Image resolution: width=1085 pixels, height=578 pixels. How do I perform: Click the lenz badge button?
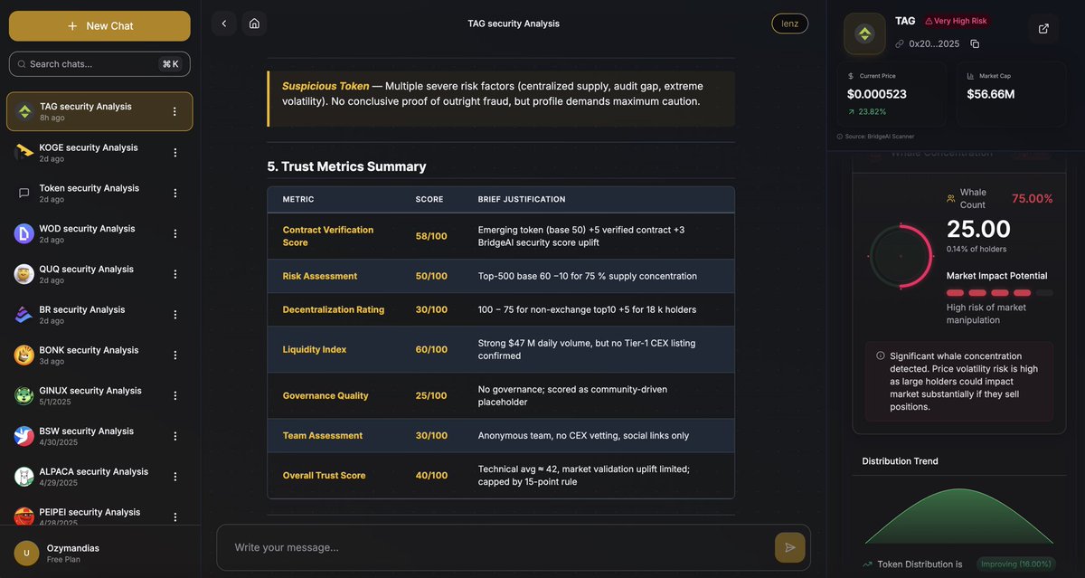point(789,24)
